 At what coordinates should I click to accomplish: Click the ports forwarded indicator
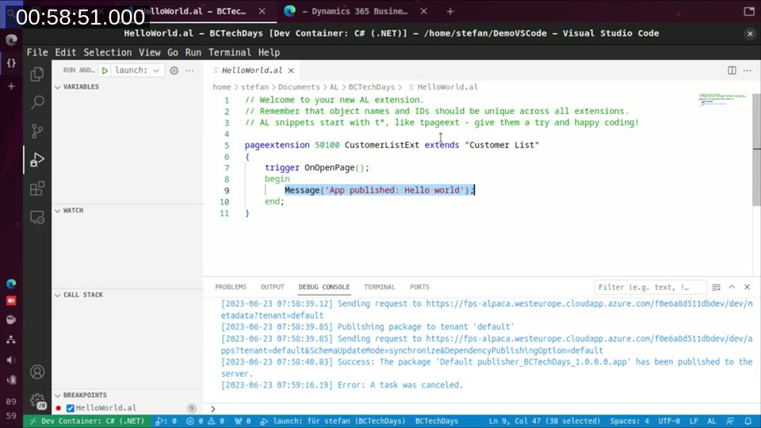pyautogui.click(x=243, y=421)
